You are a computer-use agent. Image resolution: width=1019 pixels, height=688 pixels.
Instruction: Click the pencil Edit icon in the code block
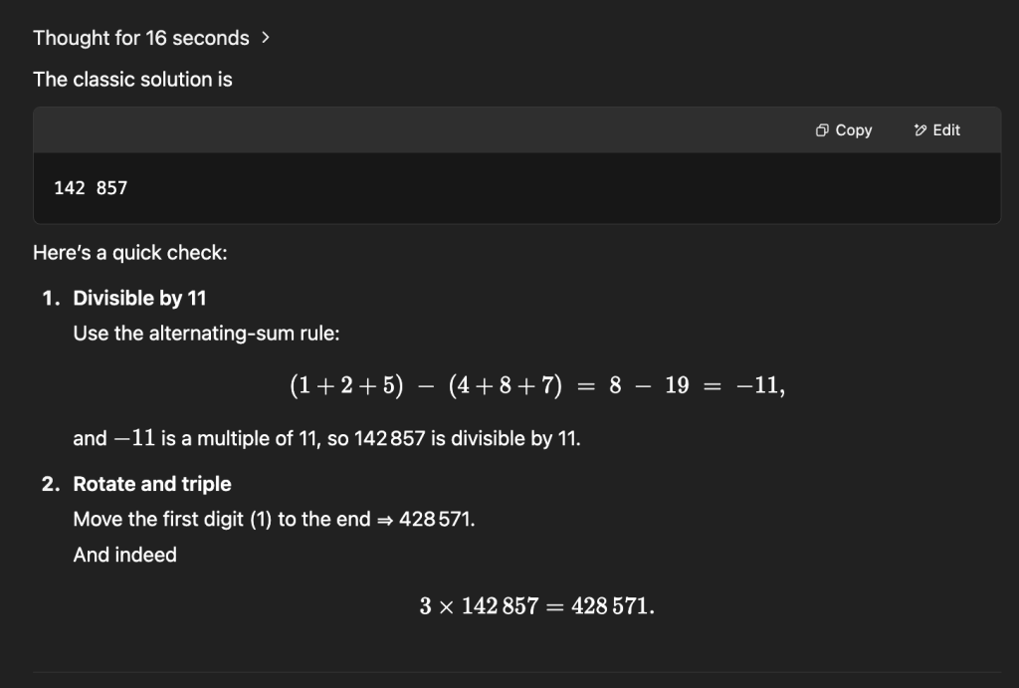tap(920, 130)
